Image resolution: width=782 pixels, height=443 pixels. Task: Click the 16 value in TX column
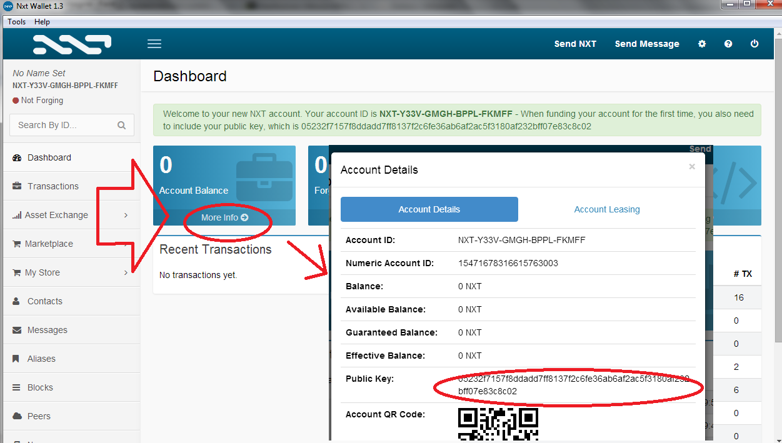point(739,297)
